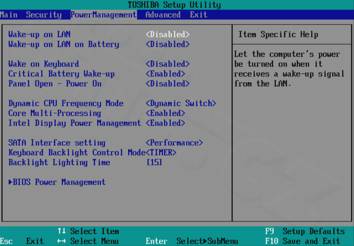Screen dimensions: 354x246
Task: Select Keyboard Backlight Control Mode label
Action: pos(77,153)
